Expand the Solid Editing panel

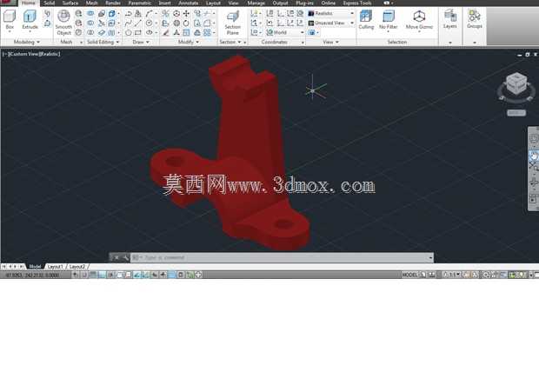[103, 42]
